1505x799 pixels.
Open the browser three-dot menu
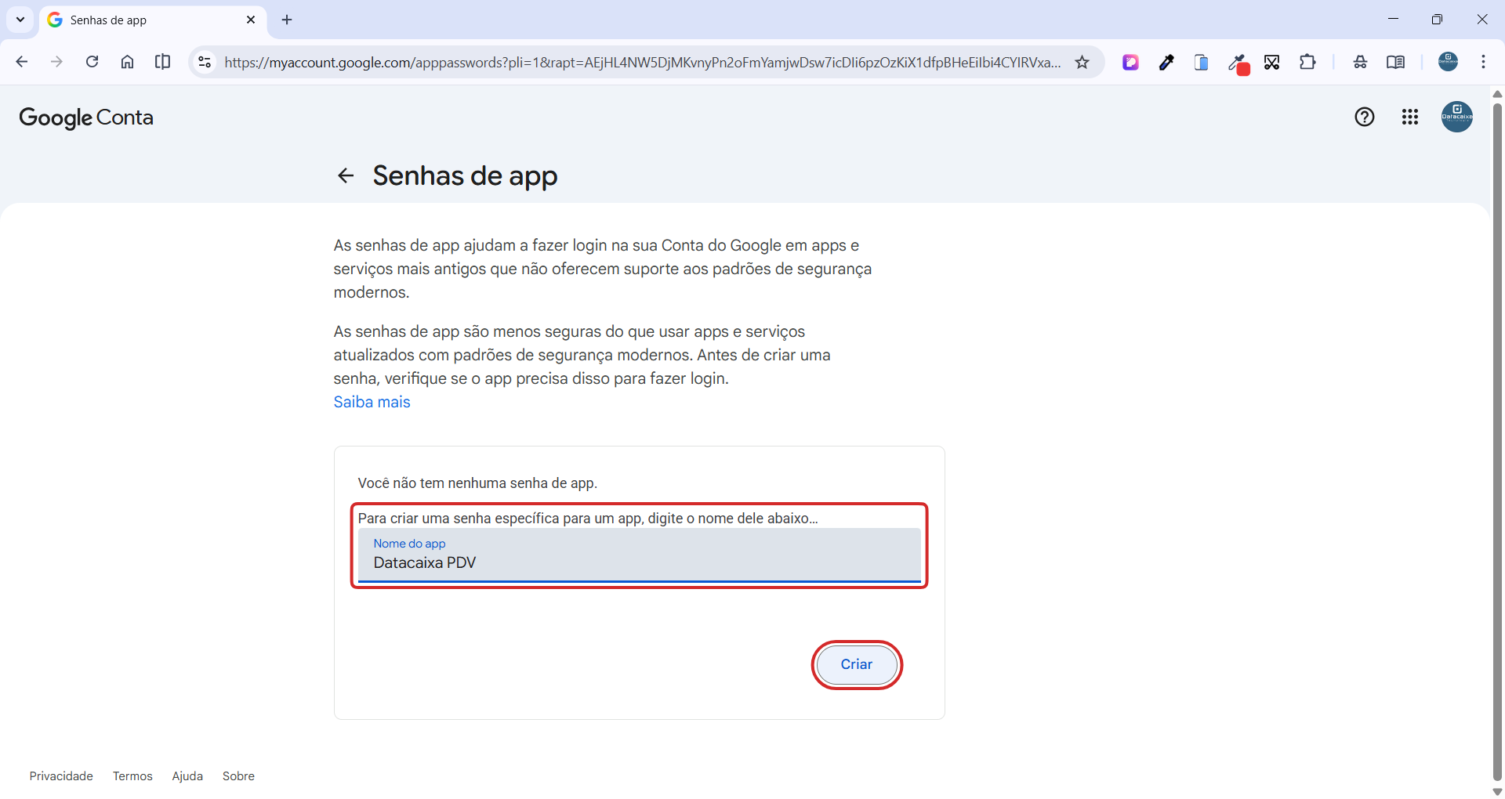click(1483, 63)
